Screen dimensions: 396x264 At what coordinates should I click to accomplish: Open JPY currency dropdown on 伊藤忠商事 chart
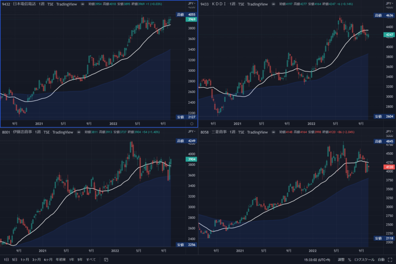click(192, 131)
